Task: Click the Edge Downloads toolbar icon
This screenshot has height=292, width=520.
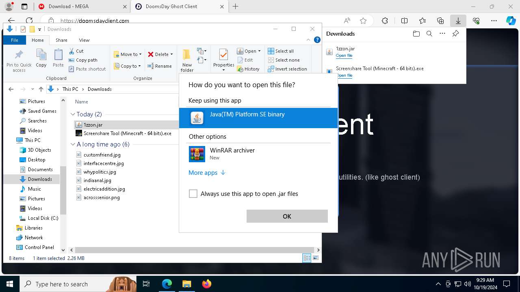Action: (458, 21)
